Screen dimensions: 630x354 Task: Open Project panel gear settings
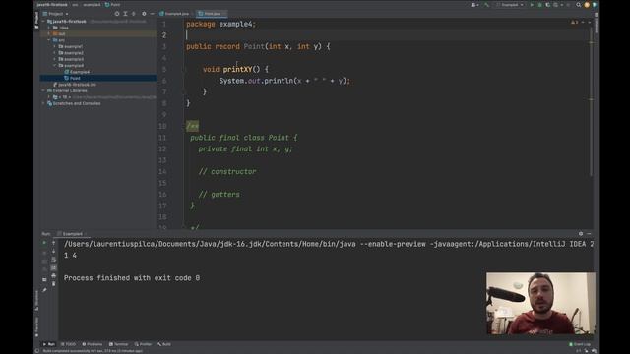[144, 14]
